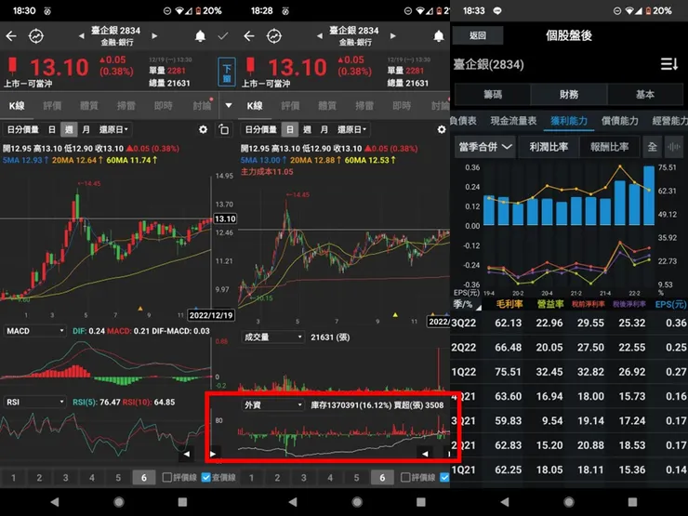
Task: Tap Android home button on middle screen
Action: 357,501
